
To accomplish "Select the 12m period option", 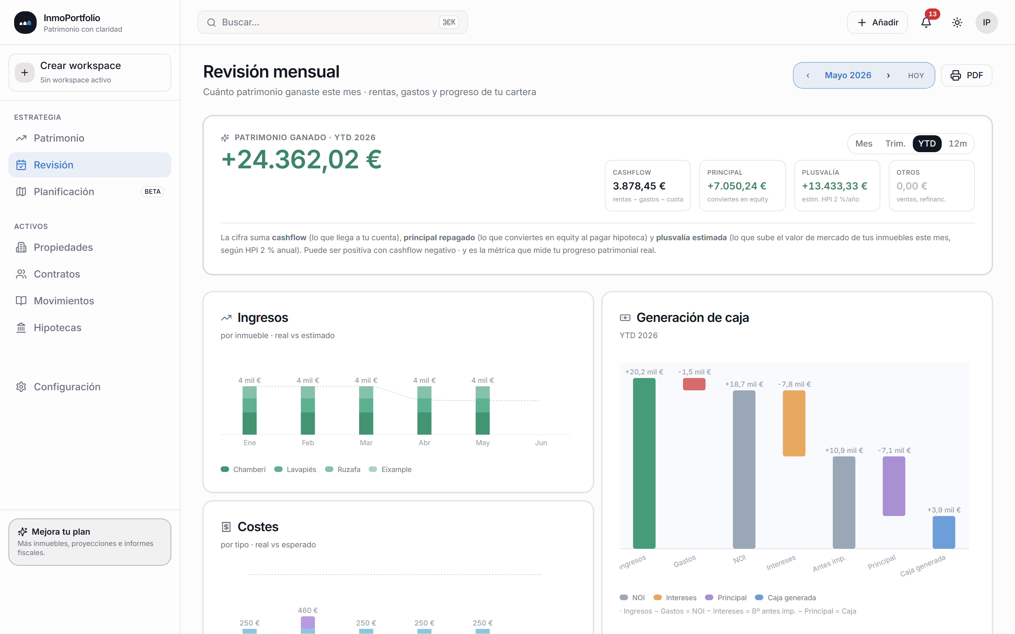I will pos(958,143).
